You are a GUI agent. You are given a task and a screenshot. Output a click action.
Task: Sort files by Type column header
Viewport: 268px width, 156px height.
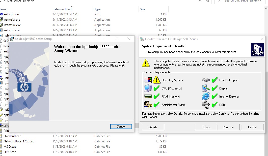tap(97, 9)
